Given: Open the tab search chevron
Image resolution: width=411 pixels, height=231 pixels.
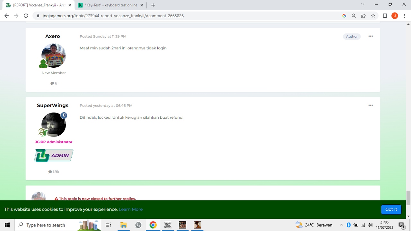Looking at the screenshot, I should pyautogui.click(x=363, y=4).
